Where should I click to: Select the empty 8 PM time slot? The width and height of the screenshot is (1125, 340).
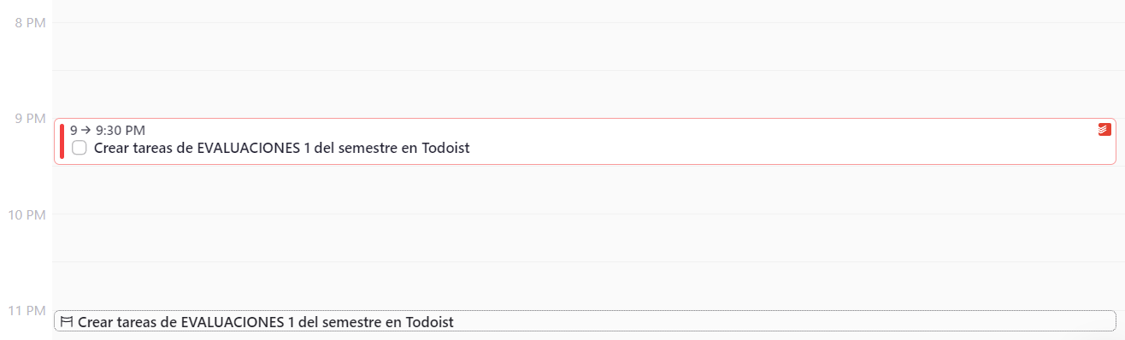[588, 46]
